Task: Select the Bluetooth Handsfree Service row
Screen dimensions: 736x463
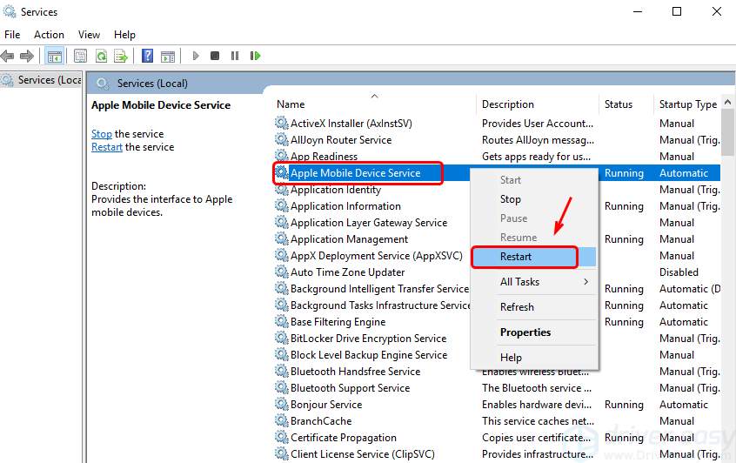Action: [497, 372]
